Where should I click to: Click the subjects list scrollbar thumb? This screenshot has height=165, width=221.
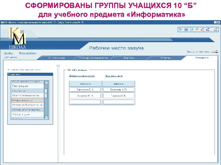point(46,93)
